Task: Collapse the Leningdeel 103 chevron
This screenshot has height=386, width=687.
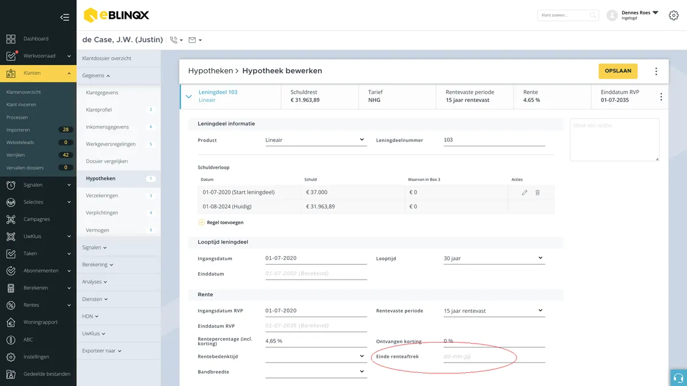Action: pyautogui.click(x=189, y=97)
